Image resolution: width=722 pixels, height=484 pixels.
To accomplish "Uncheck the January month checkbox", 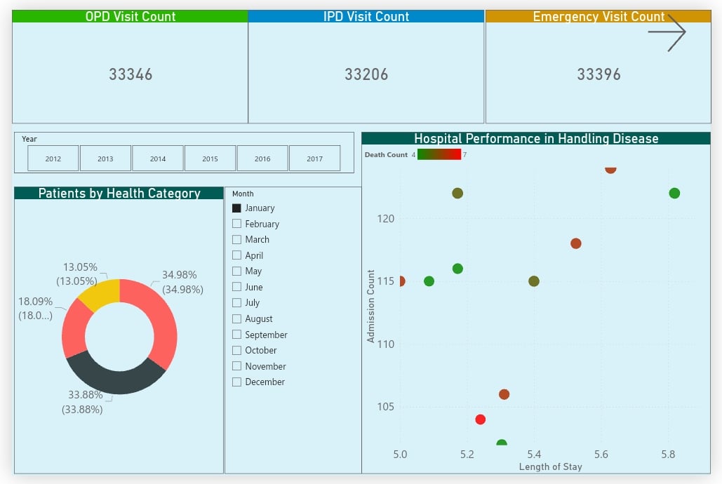I will [x=237, y=208].
